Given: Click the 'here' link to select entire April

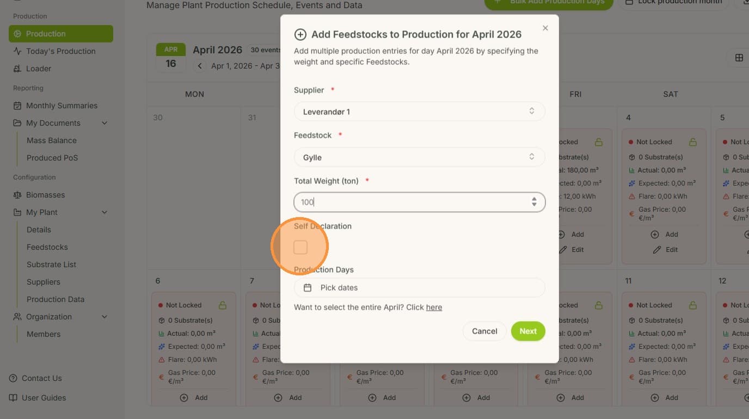Looking at the screenshot, I should (x=434, y=307).
